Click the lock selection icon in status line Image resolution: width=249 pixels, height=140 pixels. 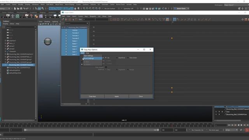(75, 9)
